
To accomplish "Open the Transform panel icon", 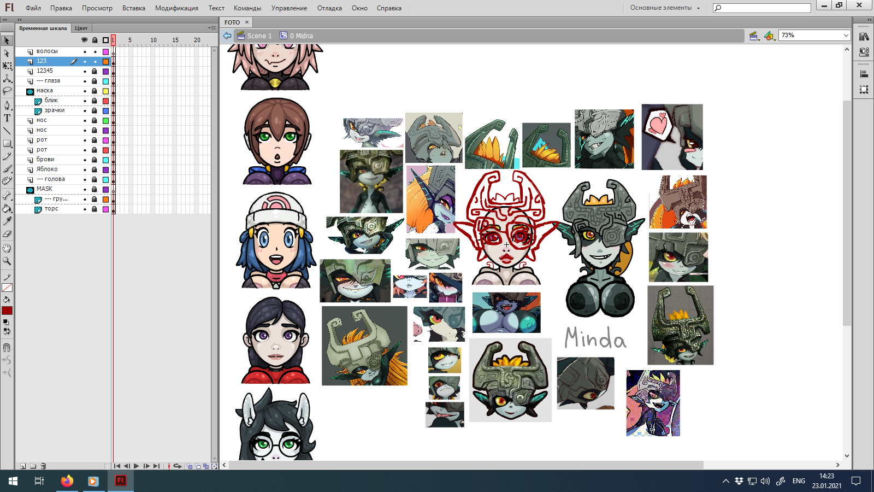I will [864, 89].
